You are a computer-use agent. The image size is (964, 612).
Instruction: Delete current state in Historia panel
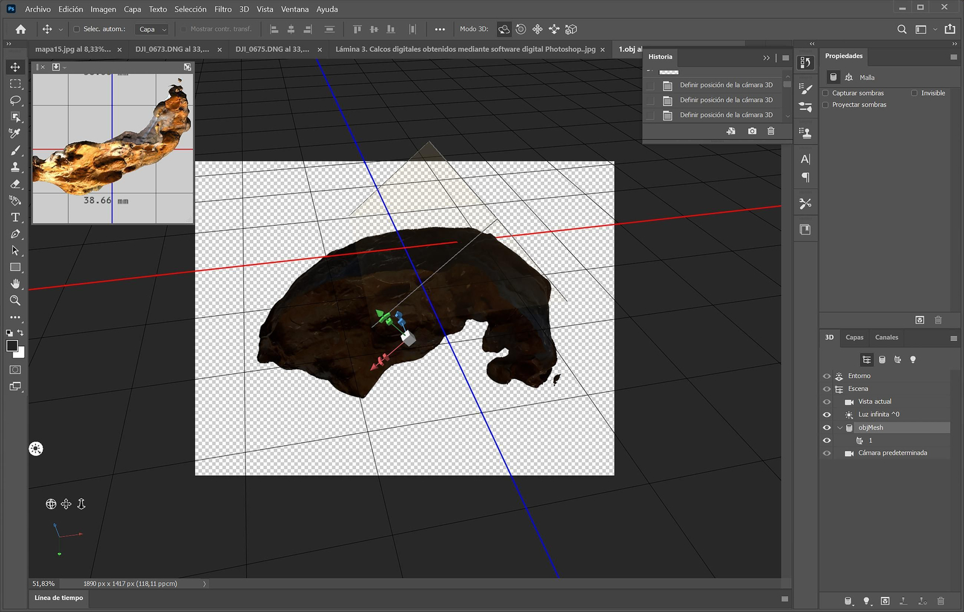coord(771,131)
